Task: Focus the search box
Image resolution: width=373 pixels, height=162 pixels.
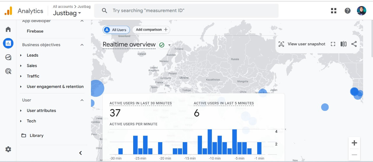Action: point(186,11)
